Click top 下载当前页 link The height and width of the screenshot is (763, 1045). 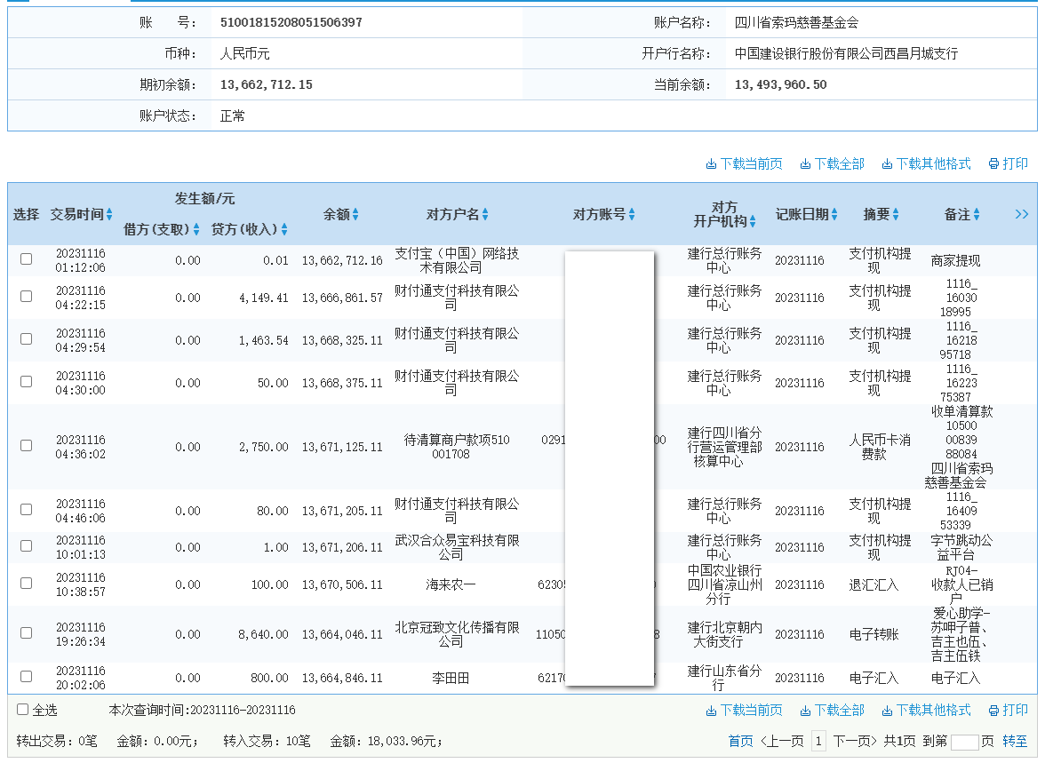tap(751, 164)
